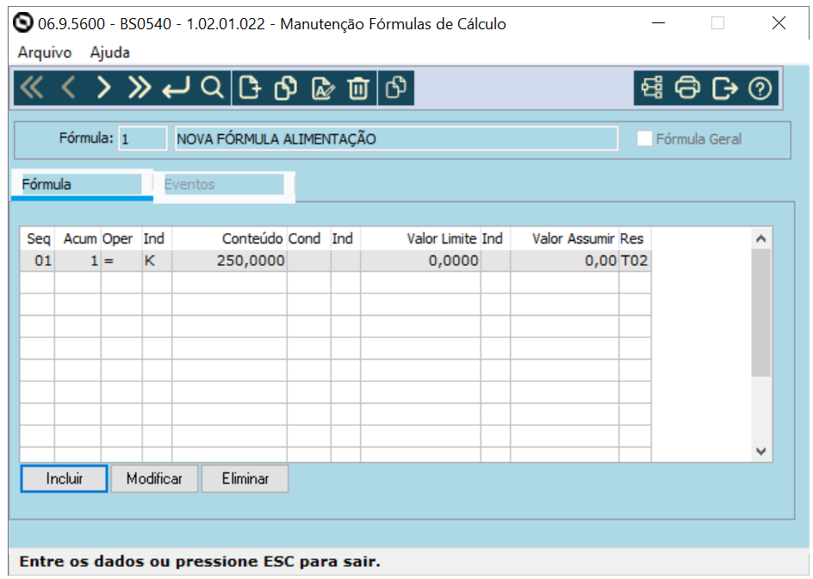Open the edit record icon with the pencil
Image resolution: width=813 pixels, height=579 pixels.
(x=321, y=87)
